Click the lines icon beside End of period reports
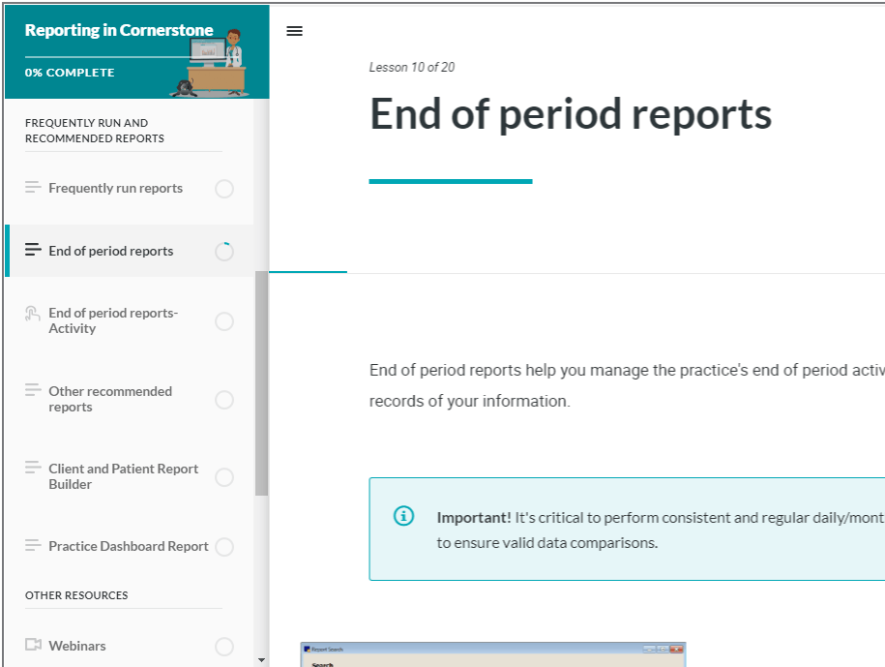885x667 pixels. (33, 249)
